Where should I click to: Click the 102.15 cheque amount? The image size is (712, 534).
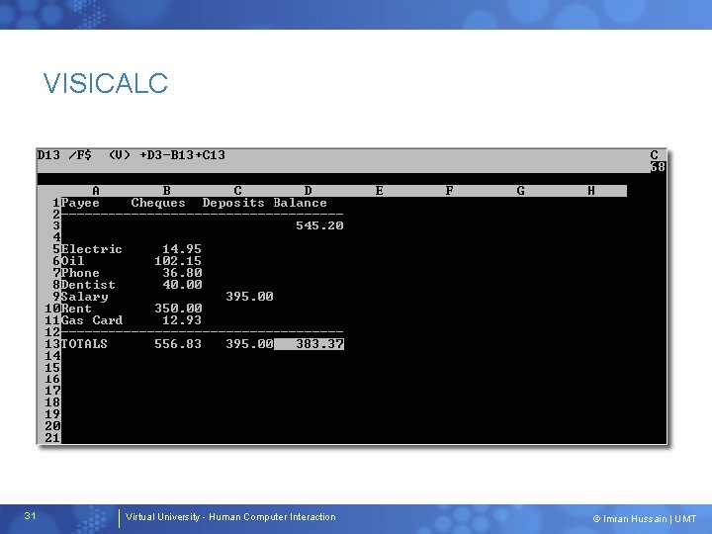coord(178,261)
